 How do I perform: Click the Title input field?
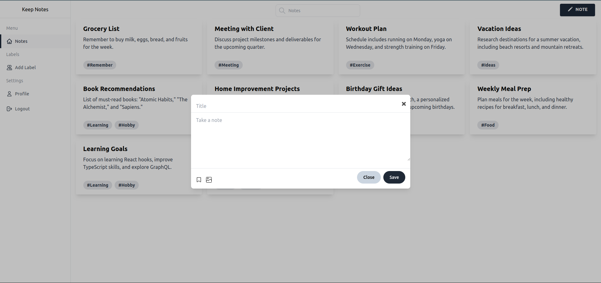tap(282, 106)
